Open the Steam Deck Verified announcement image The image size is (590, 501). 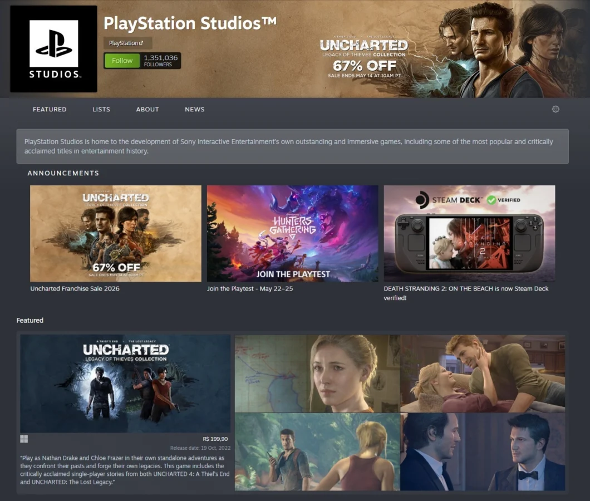[469, 233]
